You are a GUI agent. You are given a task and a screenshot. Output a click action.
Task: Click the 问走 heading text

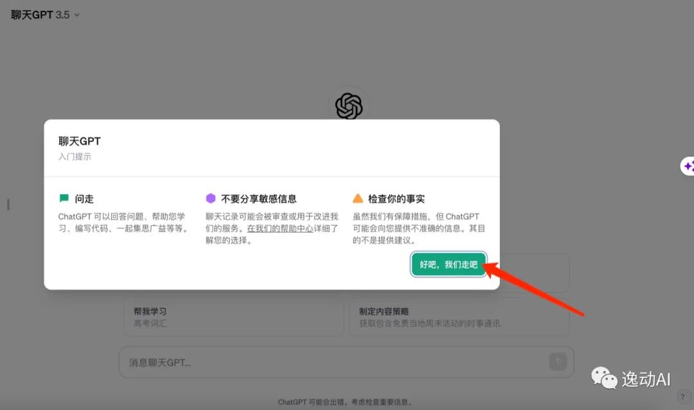click(x=84, y=199)
